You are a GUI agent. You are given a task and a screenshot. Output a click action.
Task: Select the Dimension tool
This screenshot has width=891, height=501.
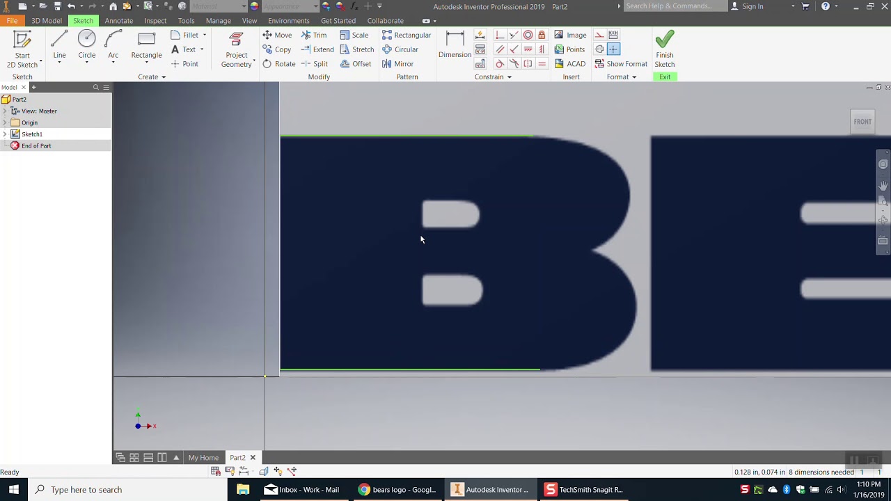click(455, 45)
